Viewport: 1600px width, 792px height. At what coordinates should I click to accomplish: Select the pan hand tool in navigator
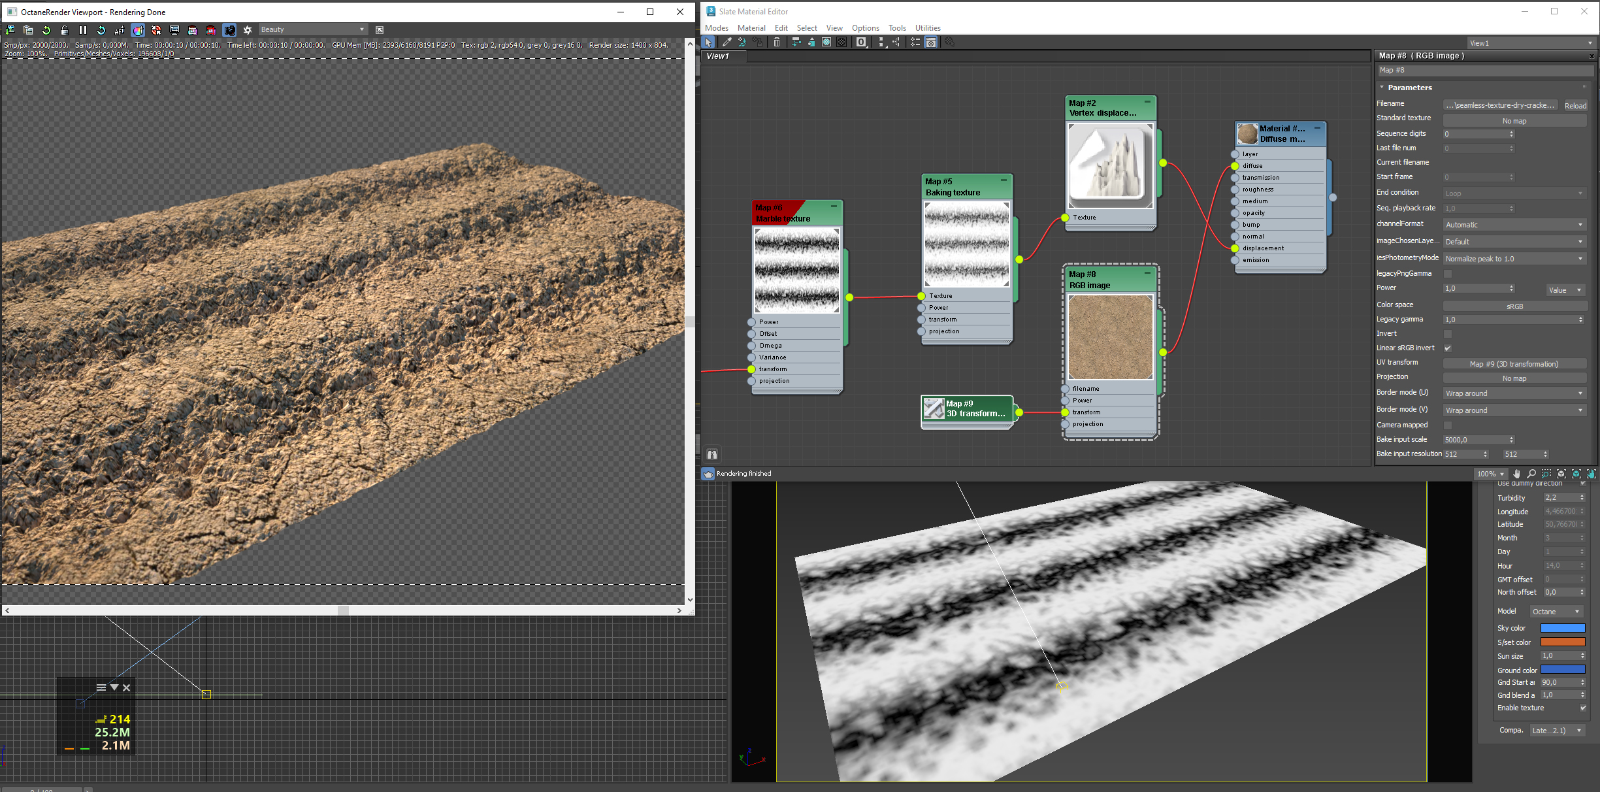tap(1516, 474)
